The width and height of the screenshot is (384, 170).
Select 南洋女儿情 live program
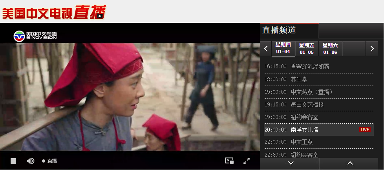tap(304, 130)
